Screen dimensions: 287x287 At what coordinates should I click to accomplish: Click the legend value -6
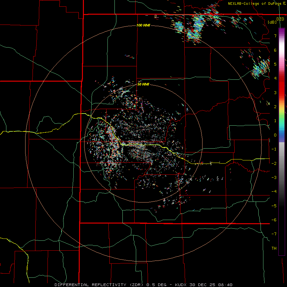[274, 220]
